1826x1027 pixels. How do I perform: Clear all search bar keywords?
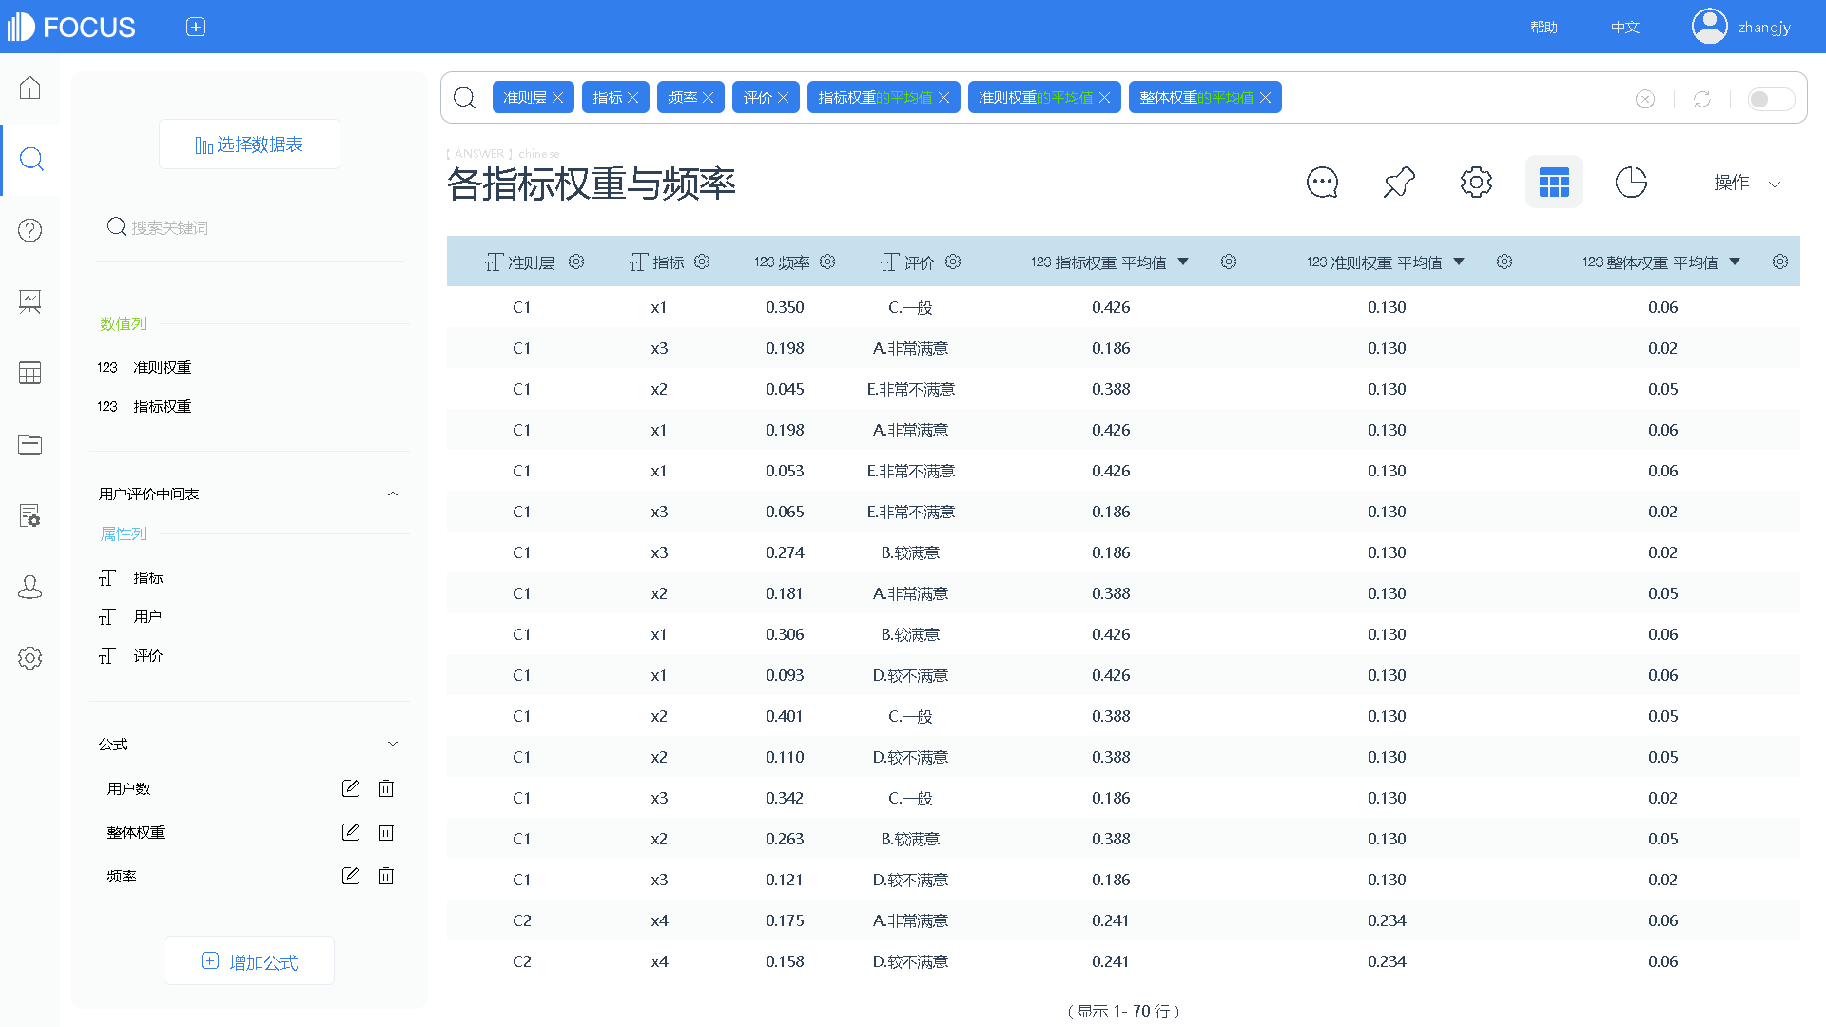click(x=1645, y=99)
